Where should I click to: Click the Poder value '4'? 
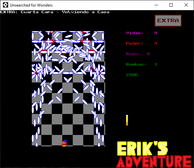(156, 43)
